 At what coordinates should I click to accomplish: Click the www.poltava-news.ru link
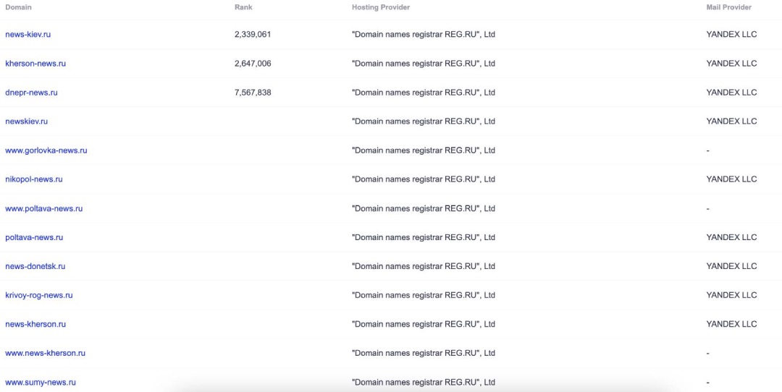[x=43, y=208]
